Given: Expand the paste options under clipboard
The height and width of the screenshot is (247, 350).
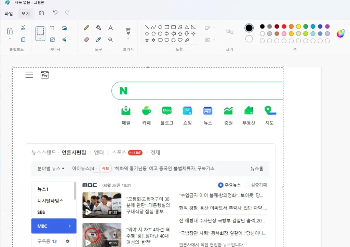Looking at the screenshot, I should pos(10,39).
